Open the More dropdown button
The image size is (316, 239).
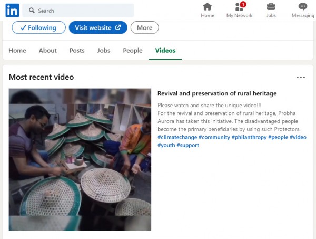coord(144,27)
